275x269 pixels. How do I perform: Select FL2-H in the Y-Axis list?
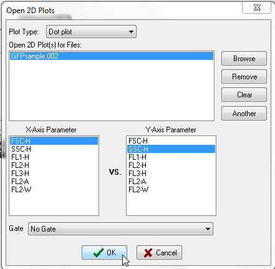[171, 165]
